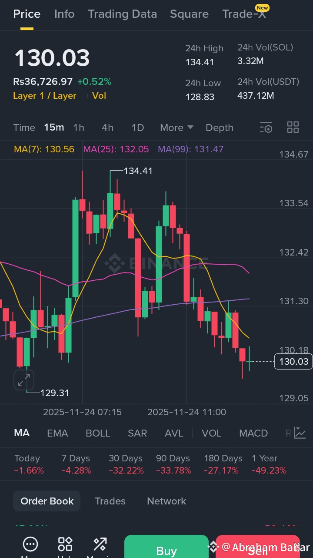Tap the 24h High value 134.41
The height and width of the screenshot is (558, 313).
(x=200, y=62)
